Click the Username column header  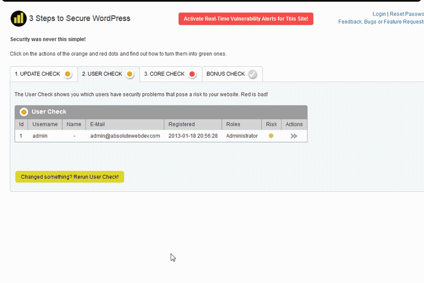click(x=45, y=125)
